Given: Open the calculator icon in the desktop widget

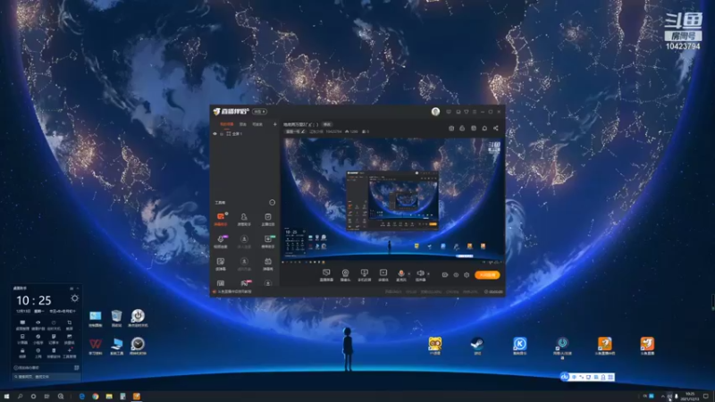Looking at the screenshot, I should (x=22, y=339).
